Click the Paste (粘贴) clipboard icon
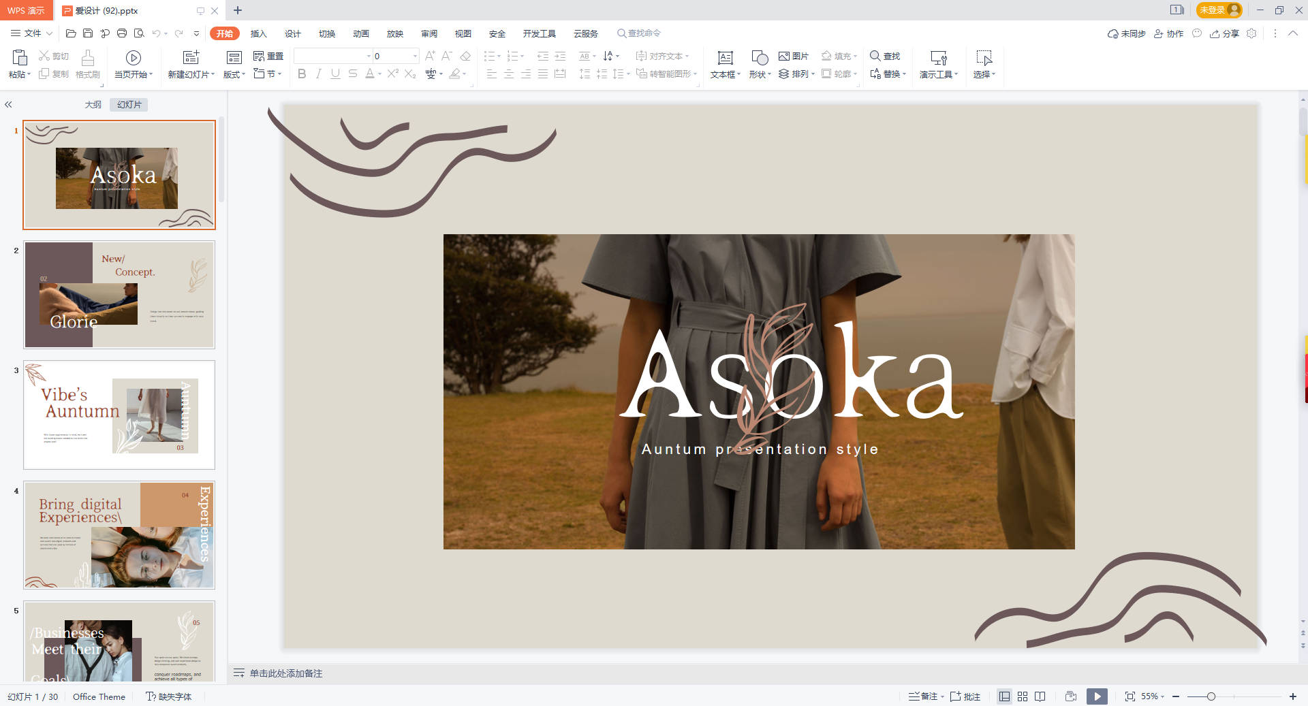 click(x=20, y=57)
